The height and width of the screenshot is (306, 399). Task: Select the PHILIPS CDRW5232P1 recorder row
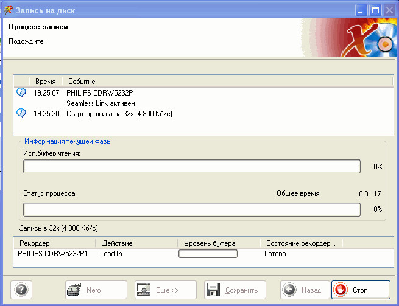[52, 253]
